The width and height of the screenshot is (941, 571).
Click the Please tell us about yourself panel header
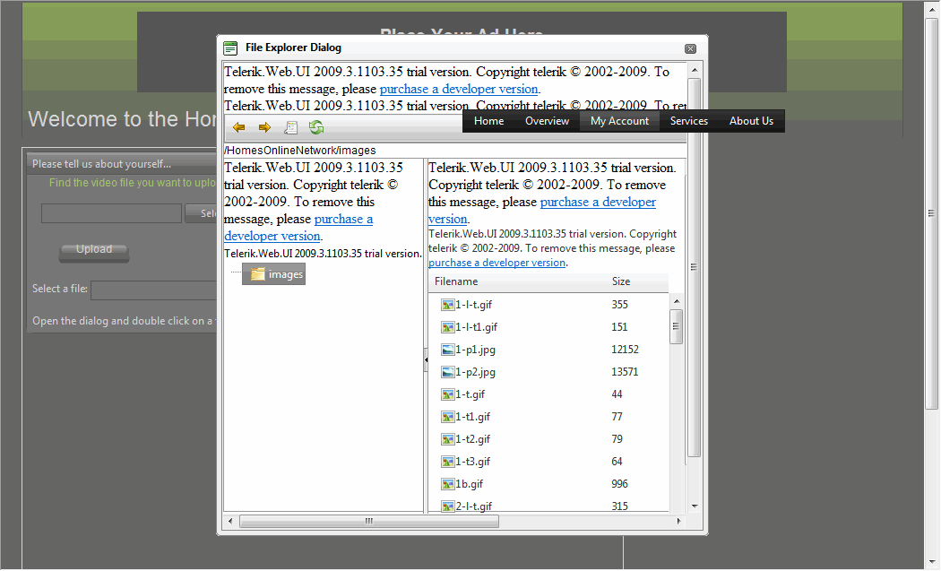[121, 163]
